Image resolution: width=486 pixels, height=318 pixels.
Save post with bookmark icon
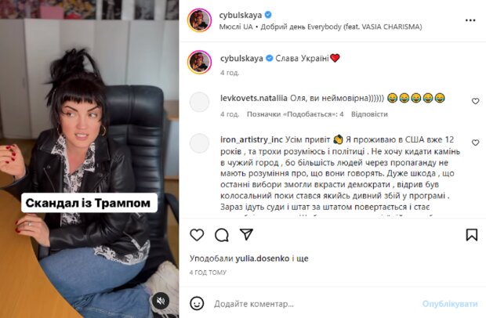click(x=472, y=235)
